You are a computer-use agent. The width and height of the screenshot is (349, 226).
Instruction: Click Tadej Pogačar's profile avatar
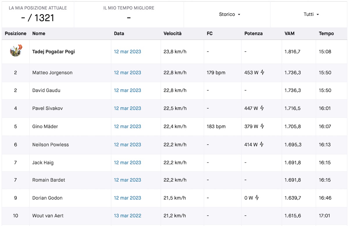point(16,51)
